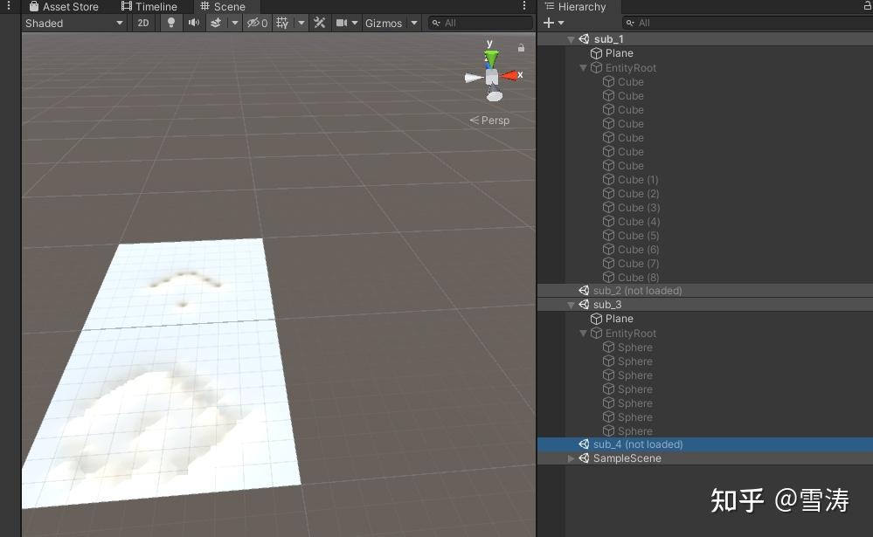873x537 pixels.
Task: Click the Scene view search field
Action: pos(481,23)
